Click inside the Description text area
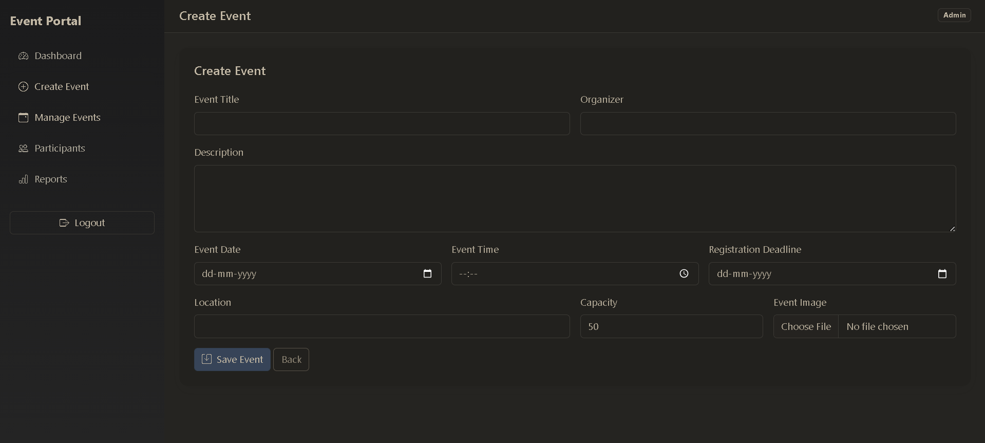 point(575,198)
